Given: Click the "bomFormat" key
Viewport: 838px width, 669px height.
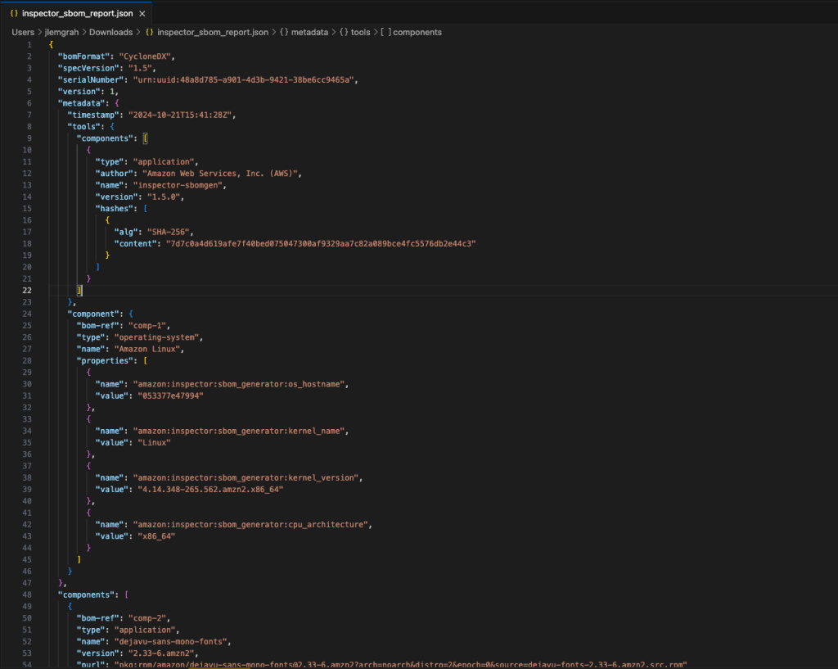Looking at the screenshot, I should click(83, 57).
